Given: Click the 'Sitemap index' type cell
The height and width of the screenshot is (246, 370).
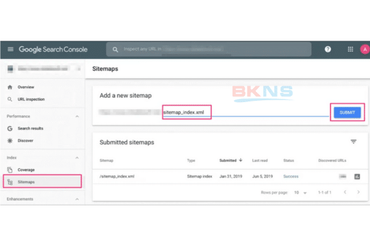Looking at the screenshot, I should tap(200, 177).
